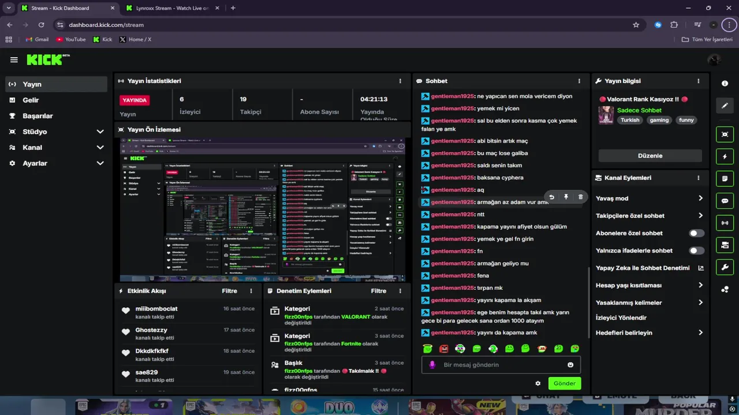
Task: Toggle the chat bubble panel icon in right rail
Action: pyautogui.click(x=725, y=201)
